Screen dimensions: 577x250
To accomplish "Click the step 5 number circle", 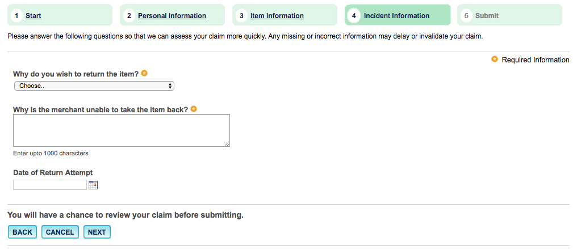I will 467,16.
